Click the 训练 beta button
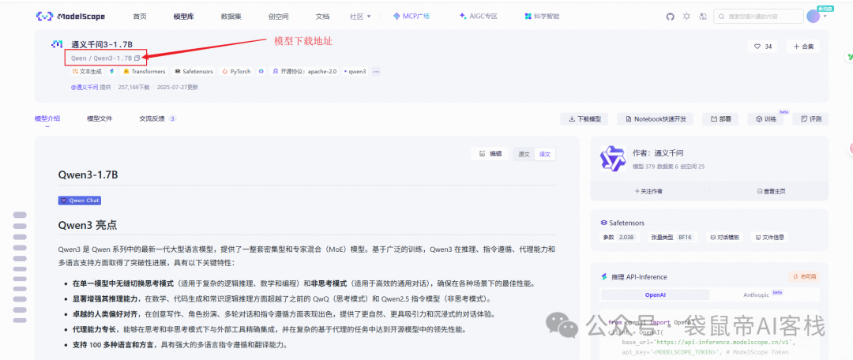Image resolution: width=853 pixels, height=360 pixels. [765, 119]
